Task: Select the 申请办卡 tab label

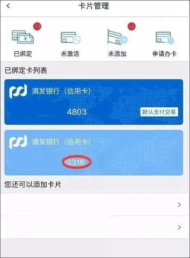Action: 165,54
